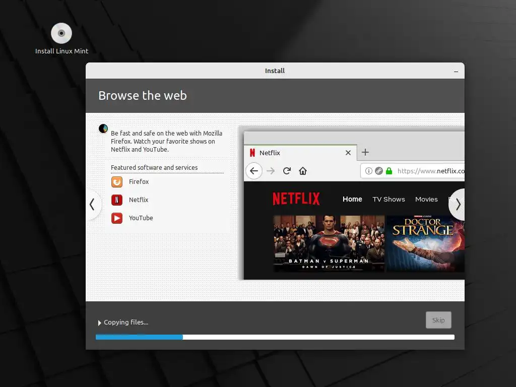Viewport: 516px width, 387px height.
Task: Click the browser forward arrow
Action: click(x=271, y=171)
